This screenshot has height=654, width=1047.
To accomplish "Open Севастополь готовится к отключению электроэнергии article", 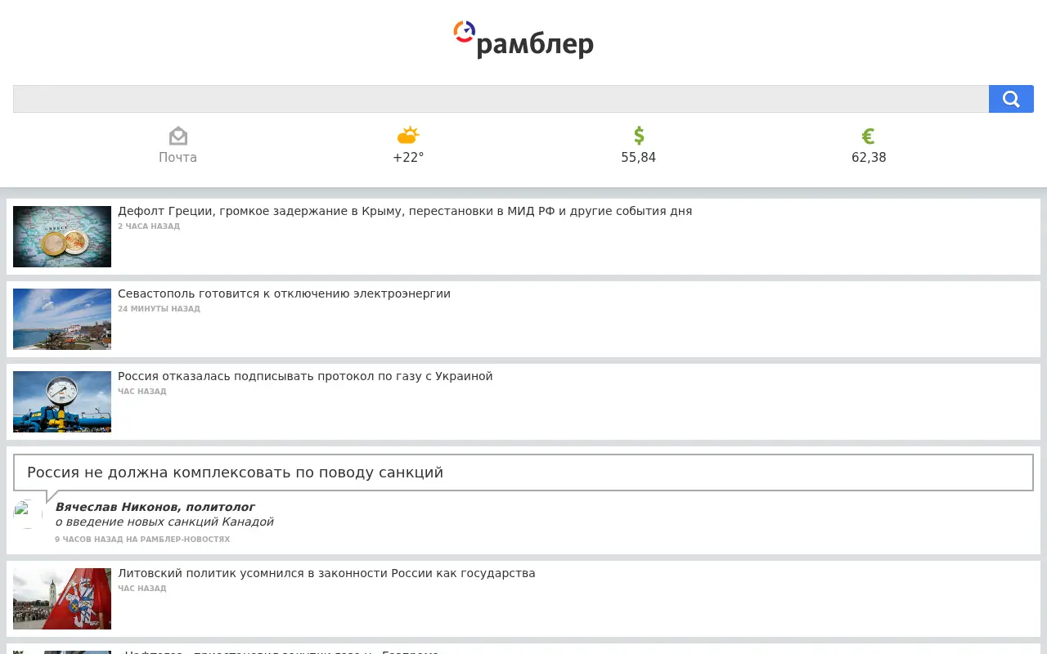I will pyautogui.click(x=284, y=293).
